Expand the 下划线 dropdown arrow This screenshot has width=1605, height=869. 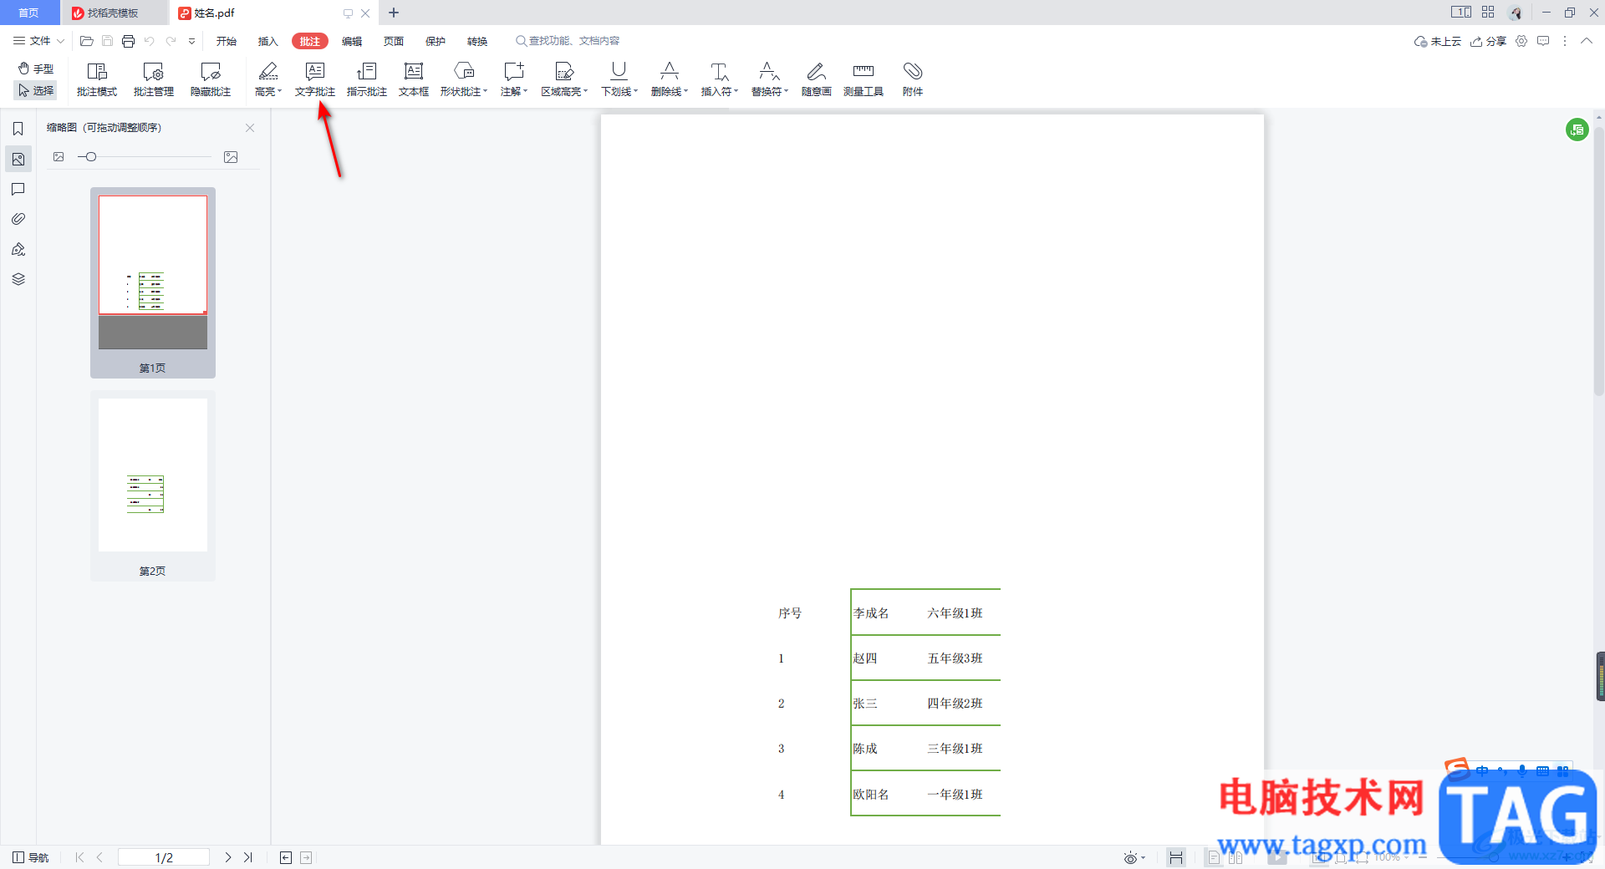point(636,91)
